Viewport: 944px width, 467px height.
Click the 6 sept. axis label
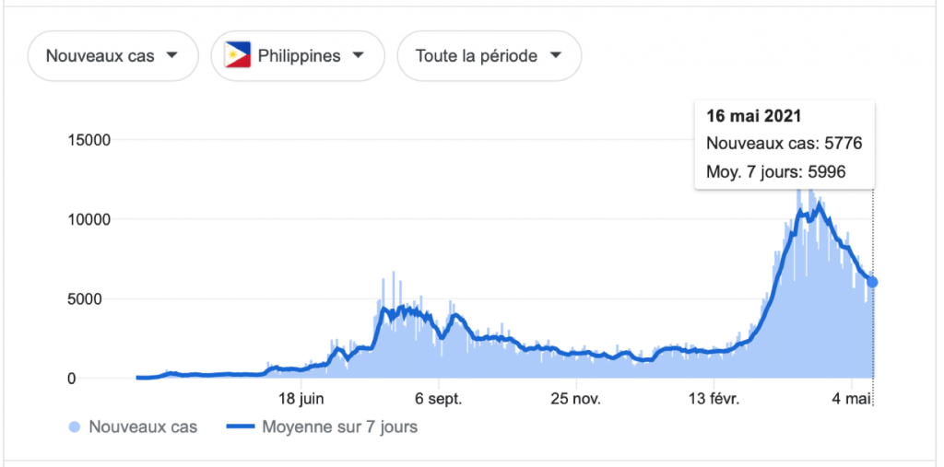tap(439, 400)
